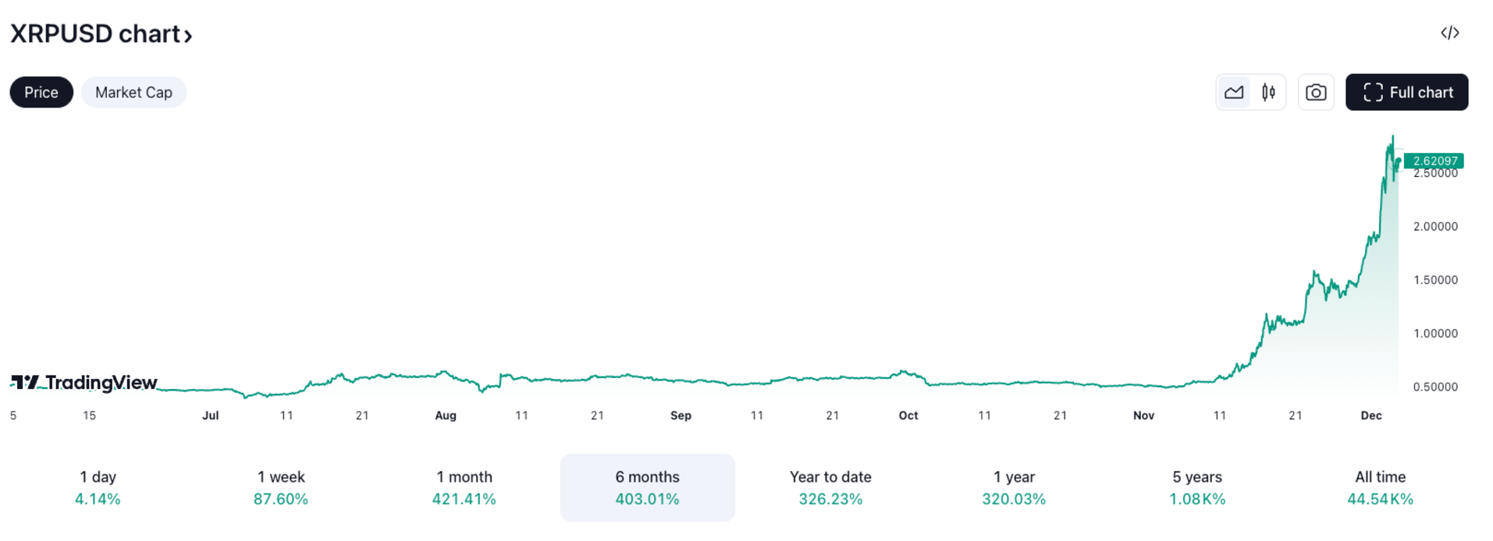Click the TradingView logo
The image size is (1493, 541).
[84, 382]
